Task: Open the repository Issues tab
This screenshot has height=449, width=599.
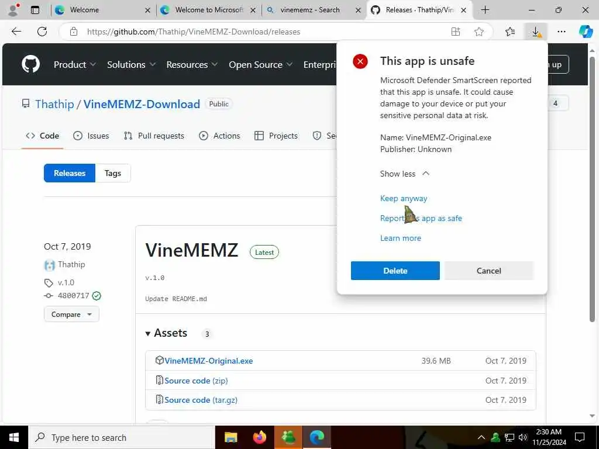Action: [91, 136]
